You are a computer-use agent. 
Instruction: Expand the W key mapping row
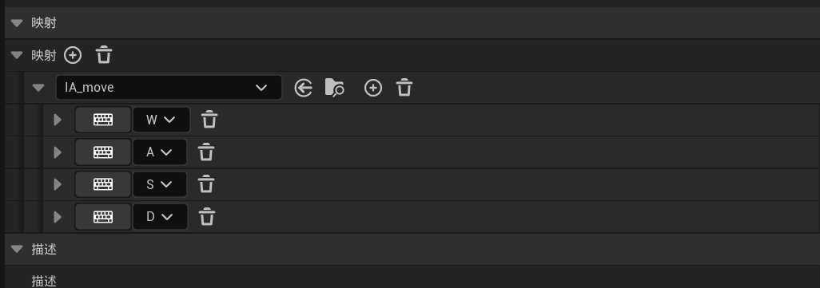point(58,120)
